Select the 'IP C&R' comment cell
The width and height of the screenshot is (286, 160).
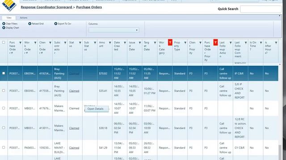240,73
